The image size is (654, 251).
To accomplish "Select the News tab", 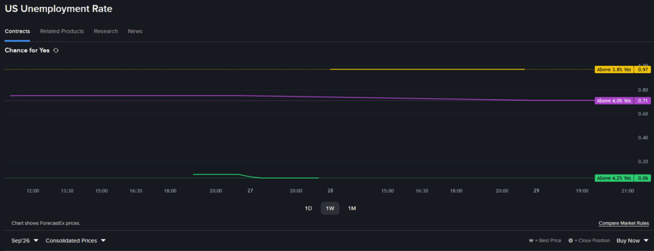I will point(135,32).
